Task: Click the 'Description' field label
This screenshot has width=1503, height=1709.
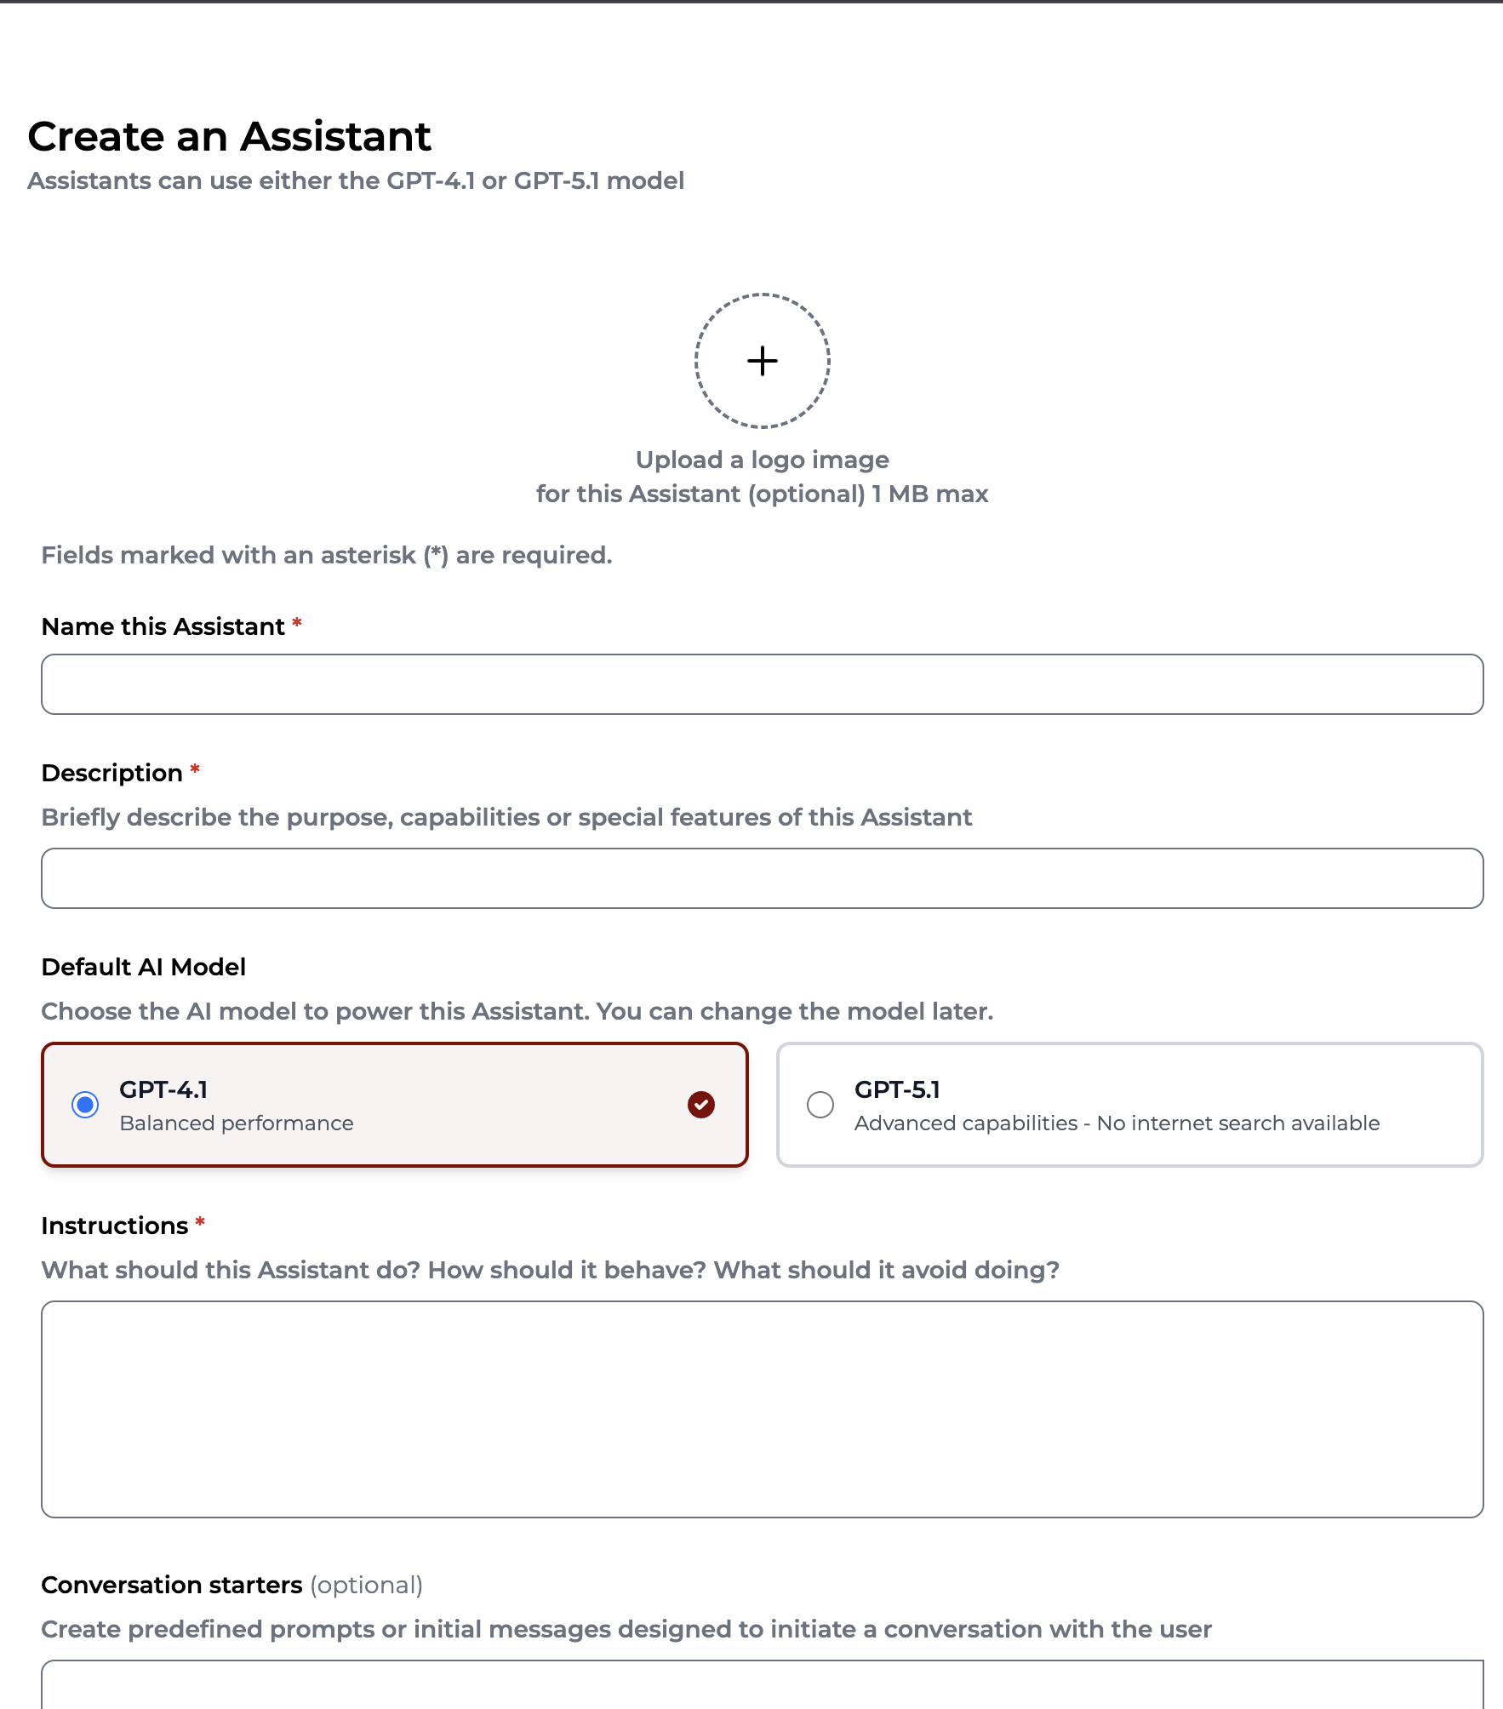Action: point(112,773)
